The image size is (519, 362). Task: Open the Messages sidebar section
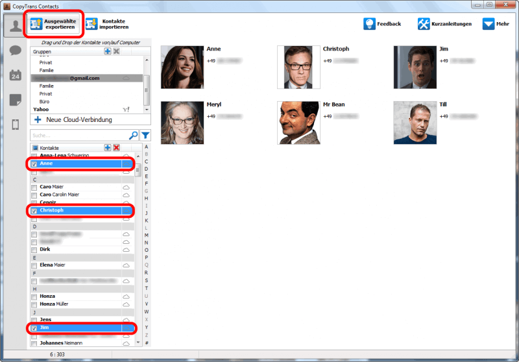click(x=15, y=51)
